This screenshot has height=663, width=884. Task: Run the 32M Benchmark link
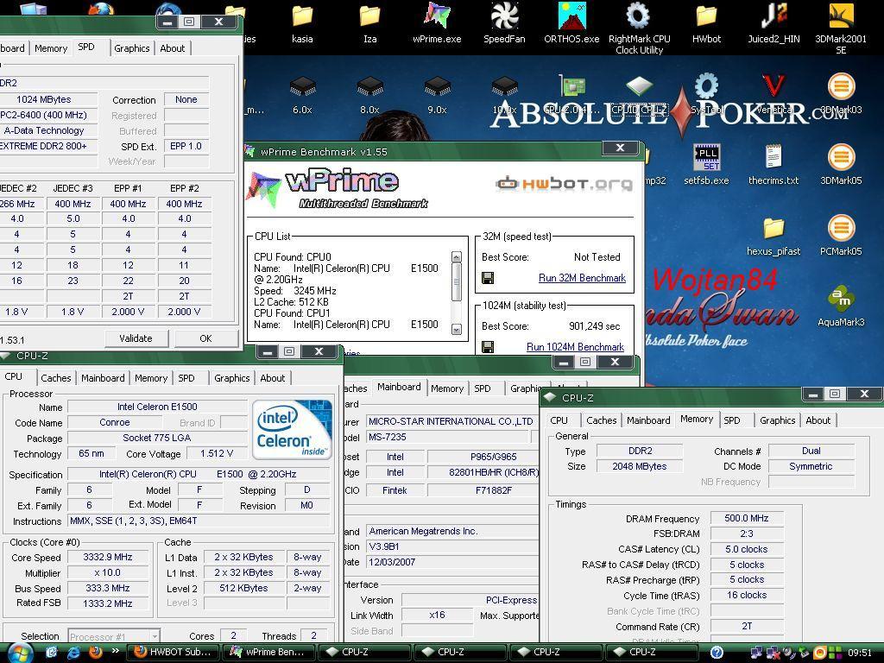pos(582,278)
